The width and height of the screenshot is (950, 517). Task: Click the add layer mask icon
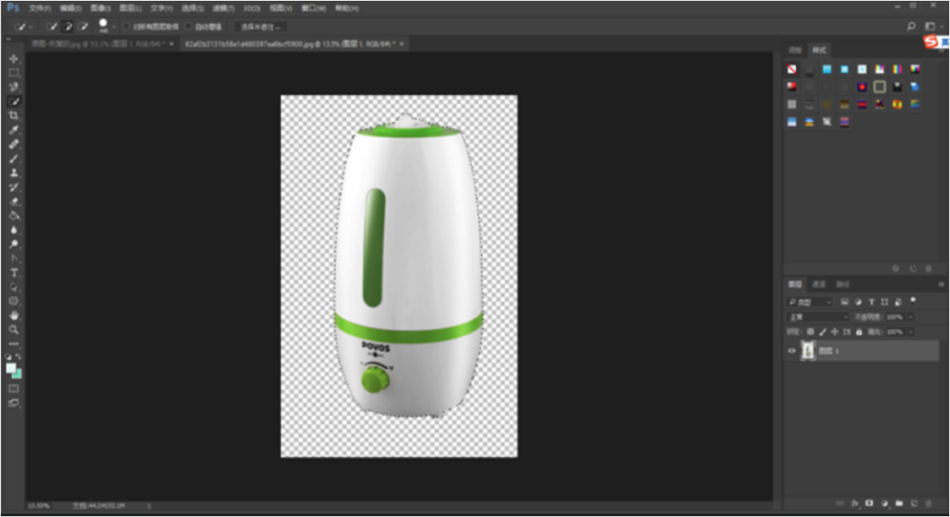point(869,503)
